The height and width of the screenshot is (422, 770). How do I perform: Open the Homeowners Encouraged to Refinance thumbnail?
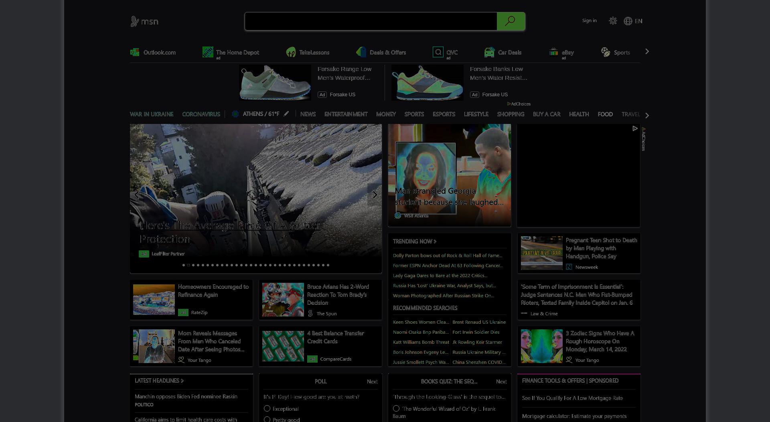point(154,300)
